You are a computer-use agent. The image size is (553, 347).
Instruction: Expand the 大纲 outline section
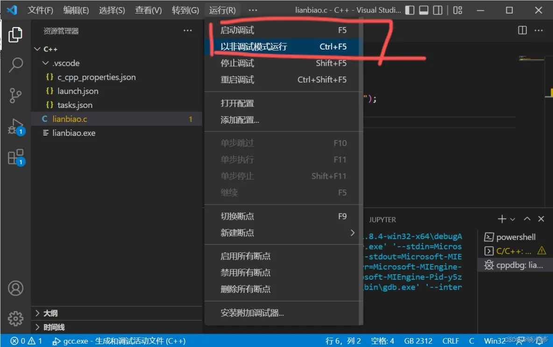coord(116,313)
